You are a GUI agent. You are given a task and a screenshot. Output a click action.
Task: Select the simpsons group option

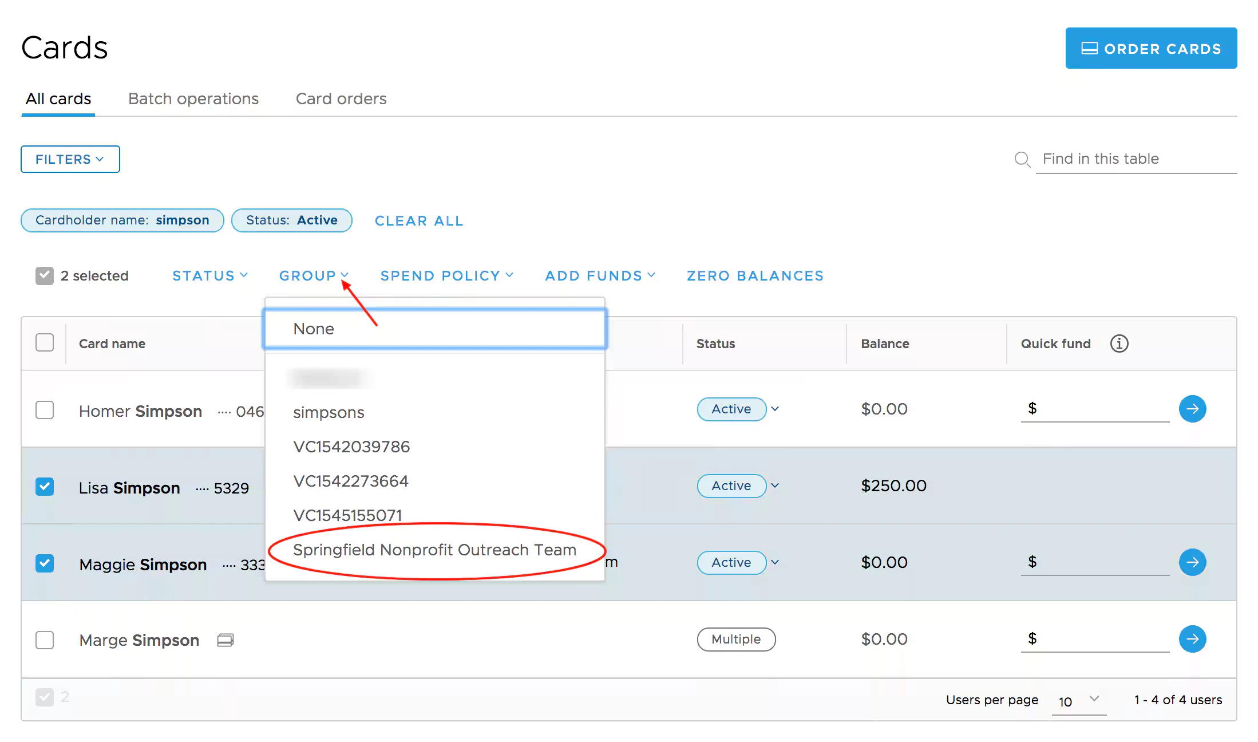329,412
